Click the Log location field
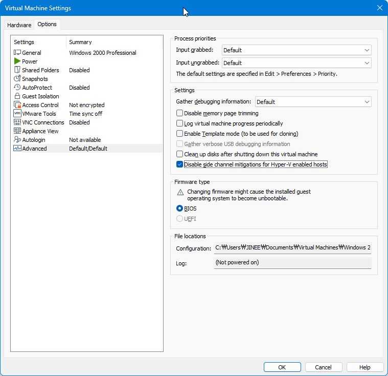This screenshot has height=376, width=388. click(x=292, y=263)
